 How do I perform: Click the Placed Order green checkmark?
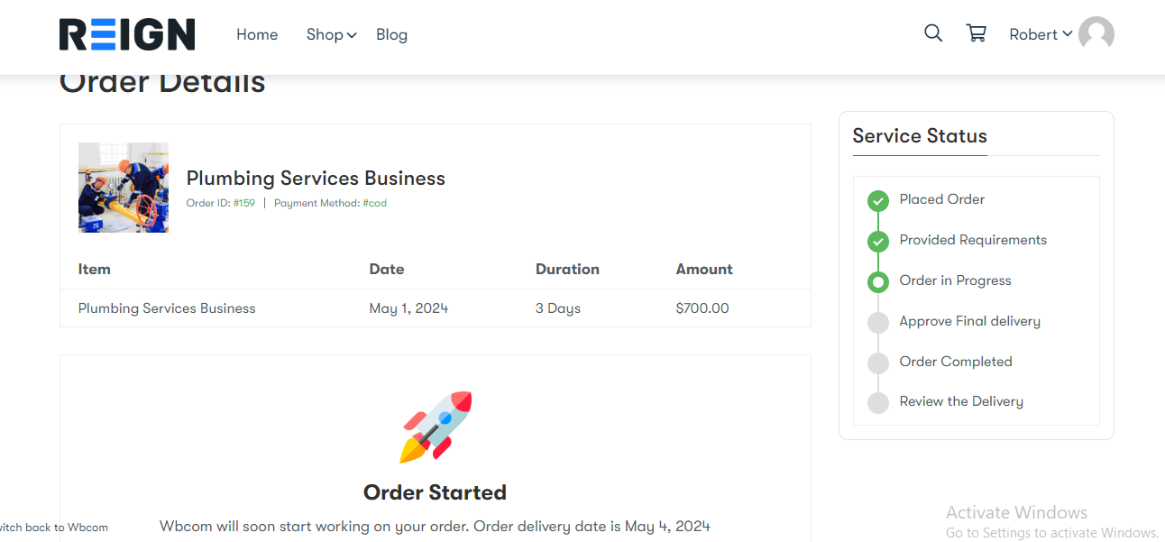coord(878,200)
